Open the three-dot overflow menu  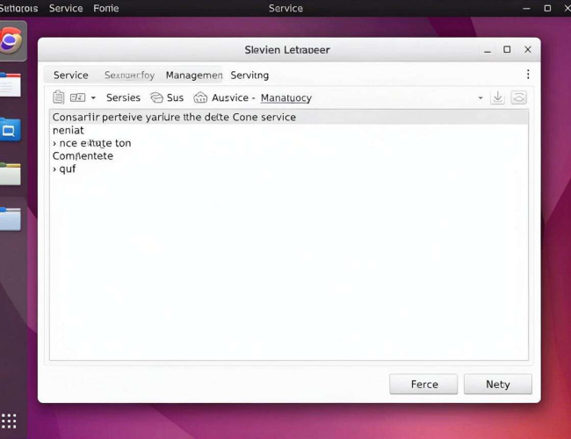[528, 75]
